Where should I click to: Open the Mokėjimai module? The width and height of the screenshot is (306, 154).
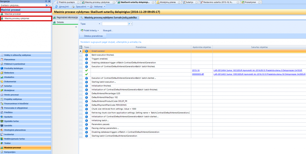pyautogui.click(x=26, y=90)
